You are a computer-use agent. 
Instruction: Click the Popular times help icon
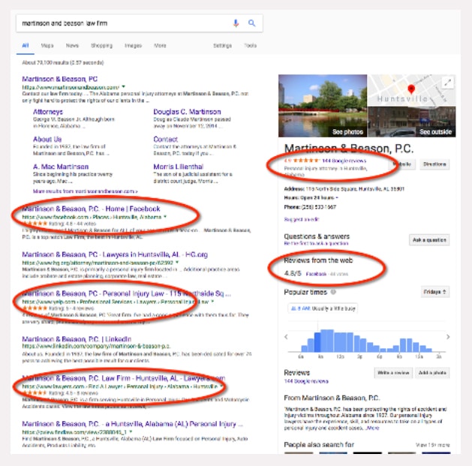(x=333, y=292)
